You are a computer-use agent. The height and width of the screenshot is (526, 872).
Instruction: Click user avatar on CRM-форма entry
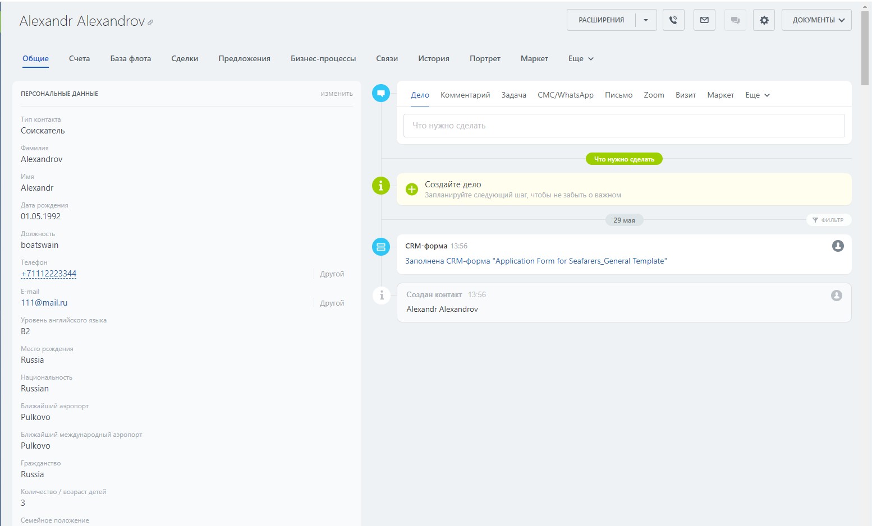pos(837,246)
